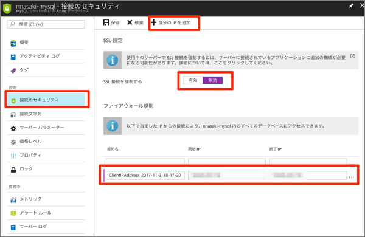Click the 保存 (save) toolbar button
Viewport: 365px width, 237px height.
[x=111, y=22]
